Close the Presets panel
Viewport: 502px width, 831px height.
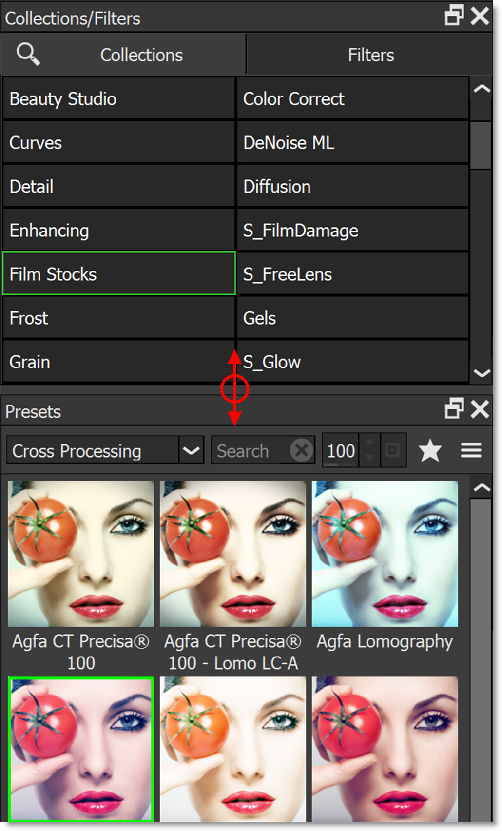[x=480, y=409]
